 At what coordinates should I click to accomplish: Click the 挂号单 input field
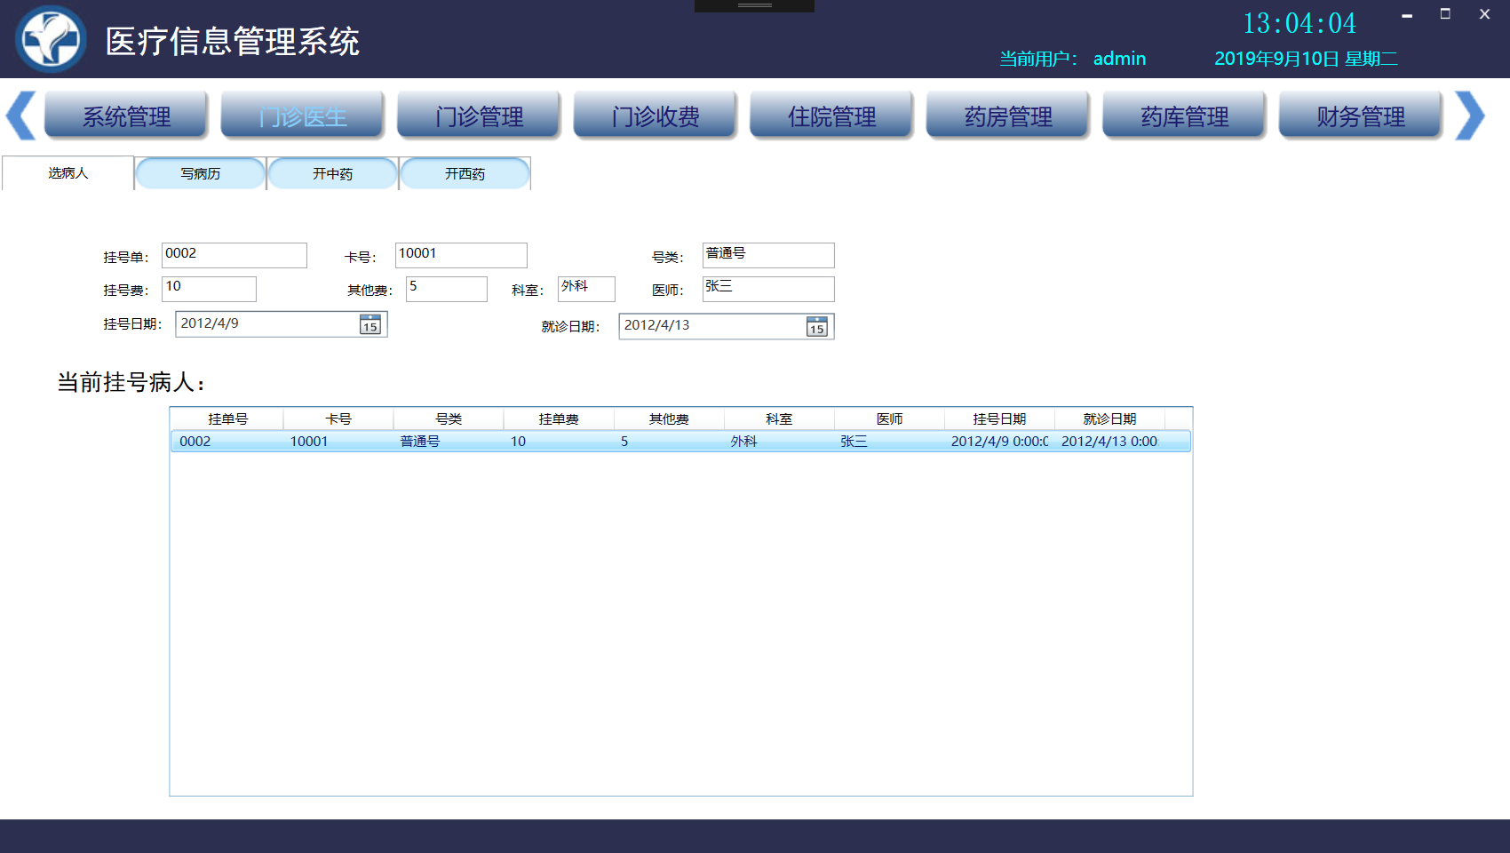pos(234,255)
